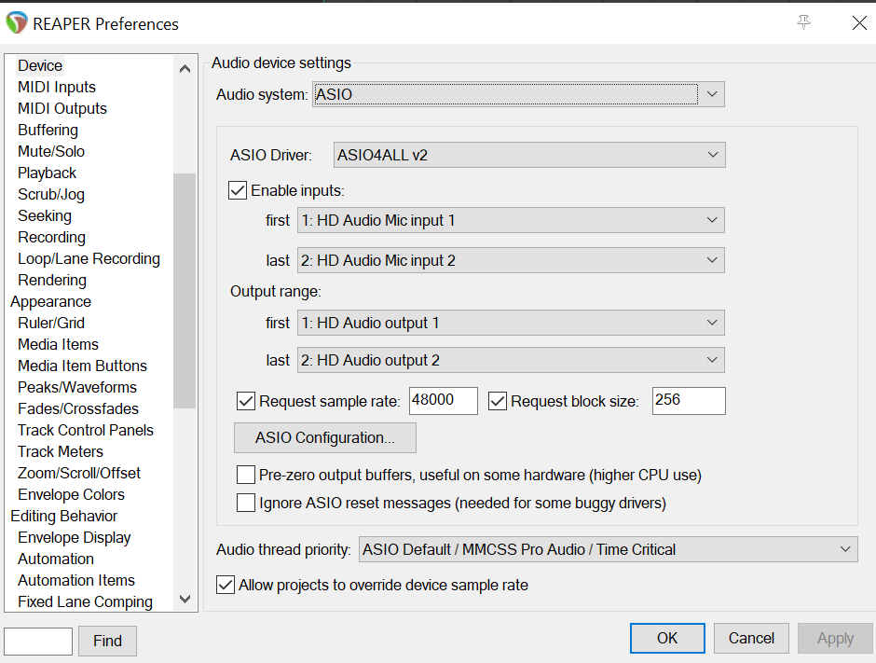Open Envelope Display preferences page
Image resolution: width=876 pixels, height=663 pixels.
[x=74, y=537]
